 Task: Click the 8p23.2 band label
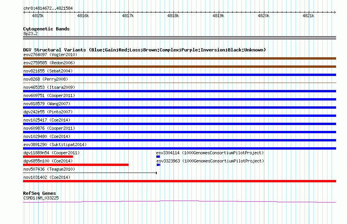30,34
